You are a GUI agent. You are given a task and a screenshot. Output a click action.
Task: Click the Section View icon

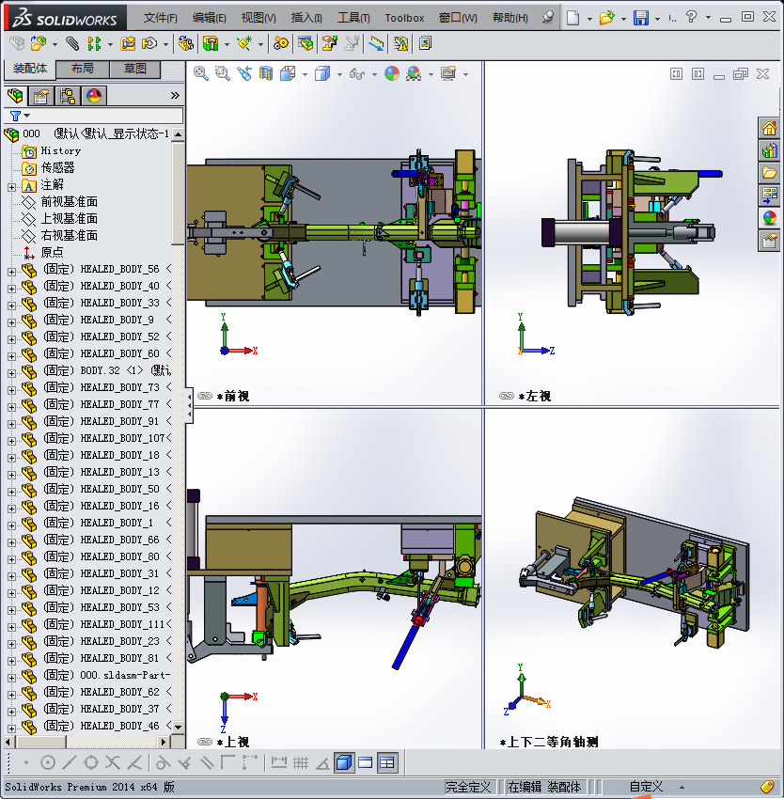click(266, 74)
